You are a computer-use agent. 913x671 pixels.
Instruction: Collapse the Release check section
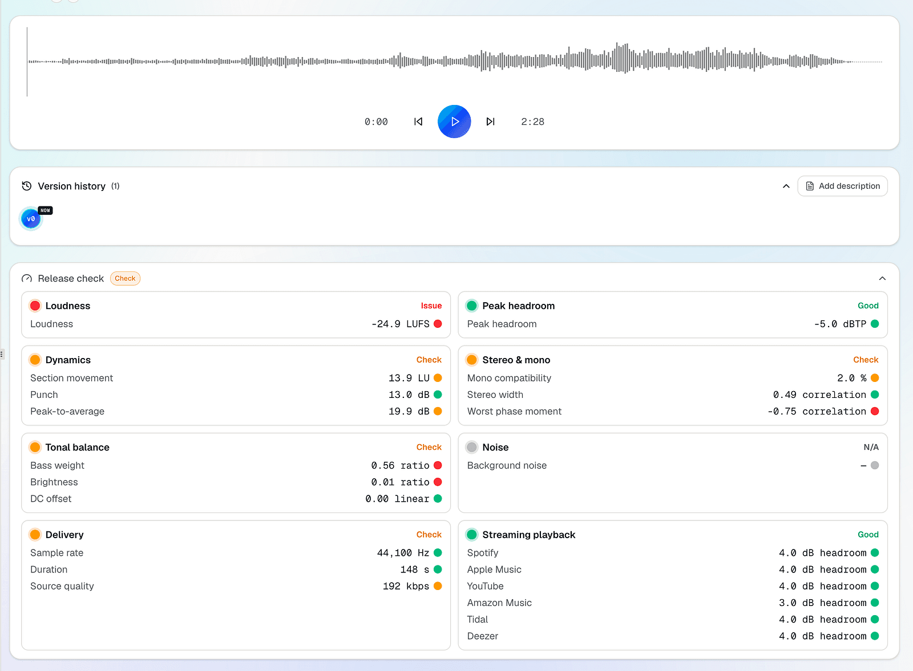[x=882, y=278]
